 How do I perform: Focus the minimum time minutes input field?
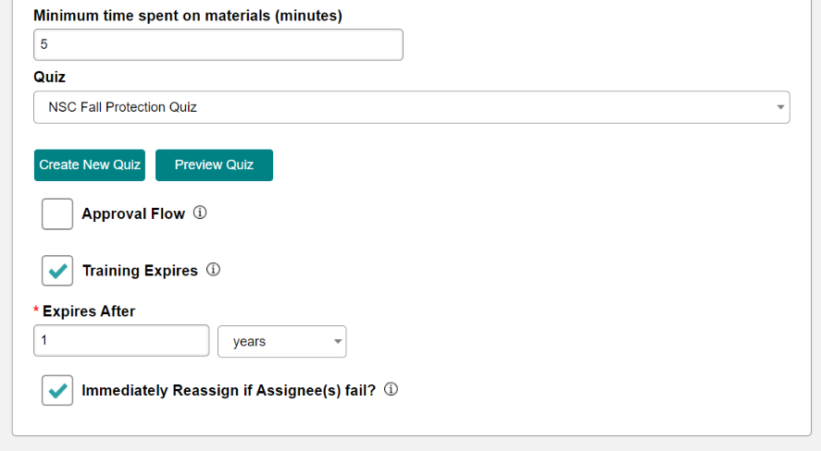tap(218, 45)
